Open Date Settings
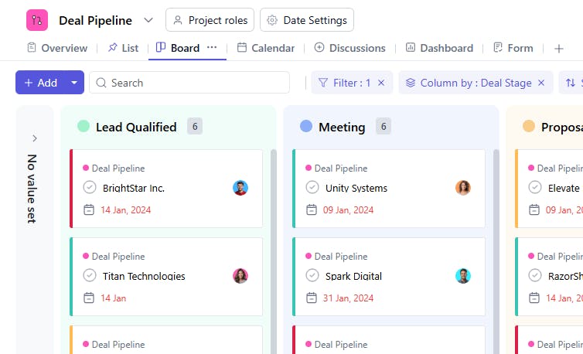The width and height of the screenshot is (583, 354). tap(307, 20)
